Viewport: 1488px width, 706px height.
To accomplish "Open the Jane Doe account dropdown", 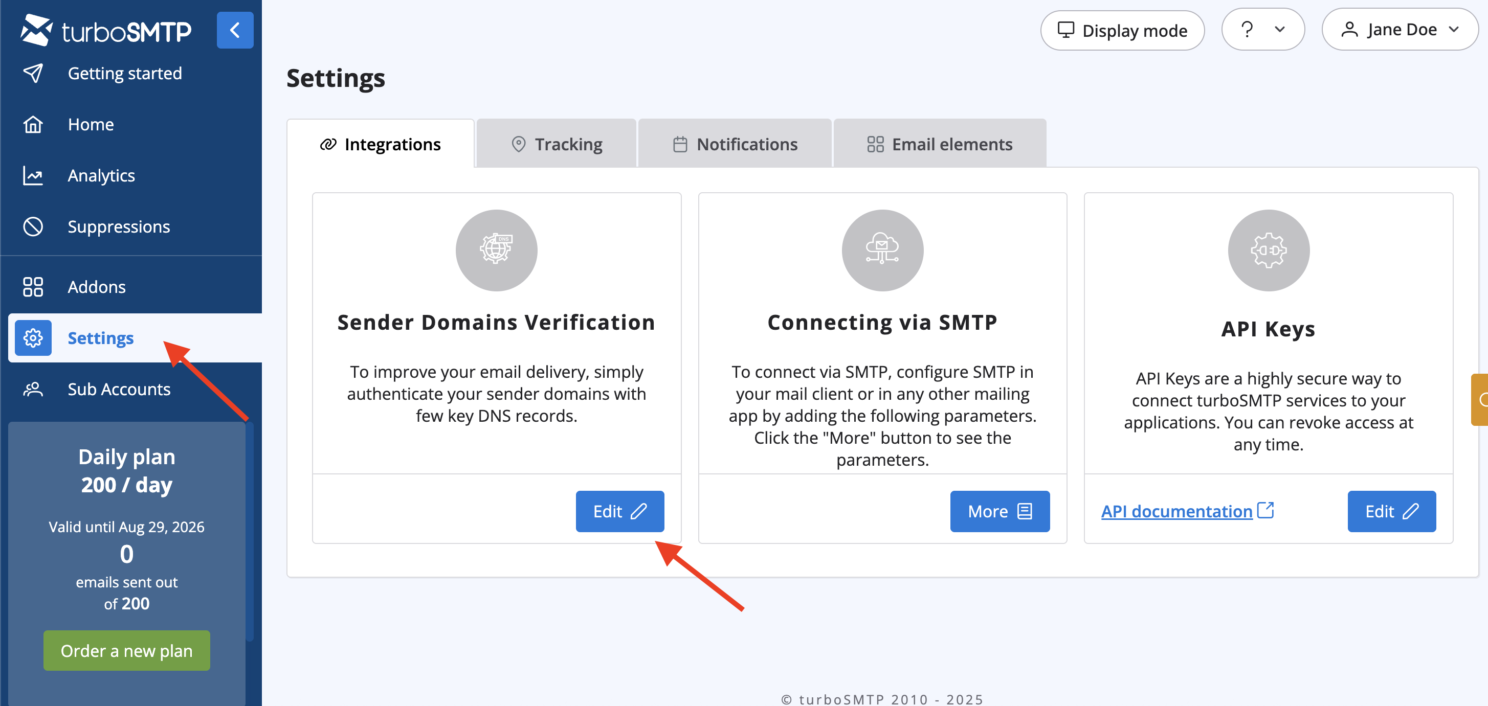I will pos(1400,30).
